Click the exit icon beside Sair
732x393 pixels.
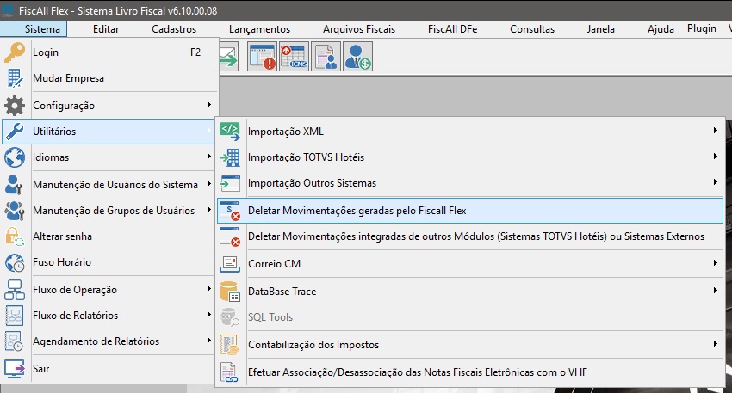15,368
